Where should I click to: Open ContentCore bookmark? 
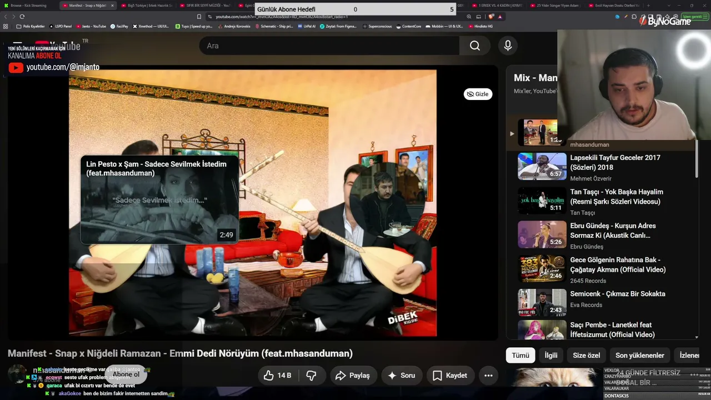coord(409,26)
